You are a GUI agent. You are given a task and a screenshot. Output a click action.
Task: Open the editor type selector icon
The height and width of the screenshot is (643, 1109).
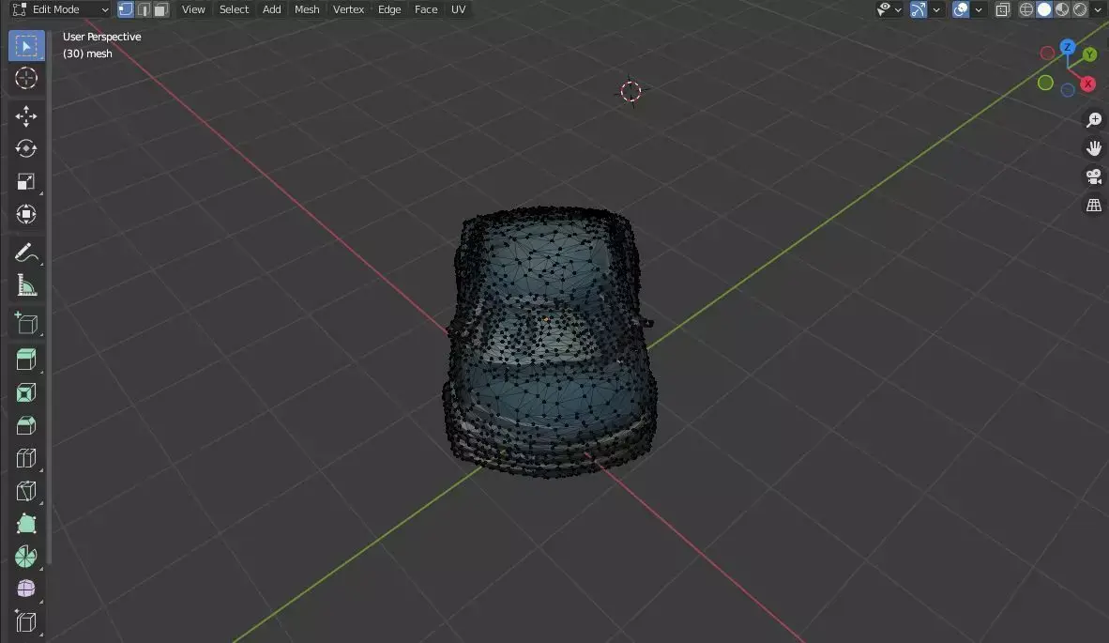coord(20,9)
